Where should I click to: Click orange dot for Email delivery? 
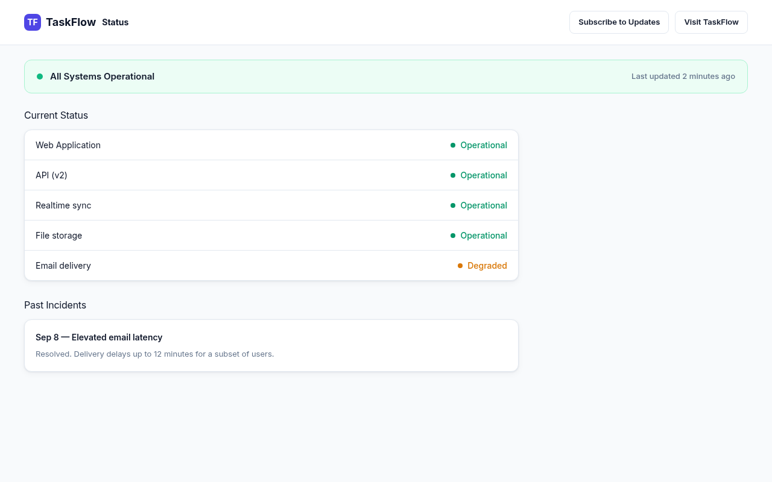pos(460,266)
